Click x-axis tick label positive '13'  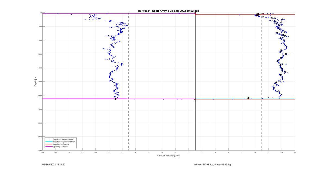[282, 152]
